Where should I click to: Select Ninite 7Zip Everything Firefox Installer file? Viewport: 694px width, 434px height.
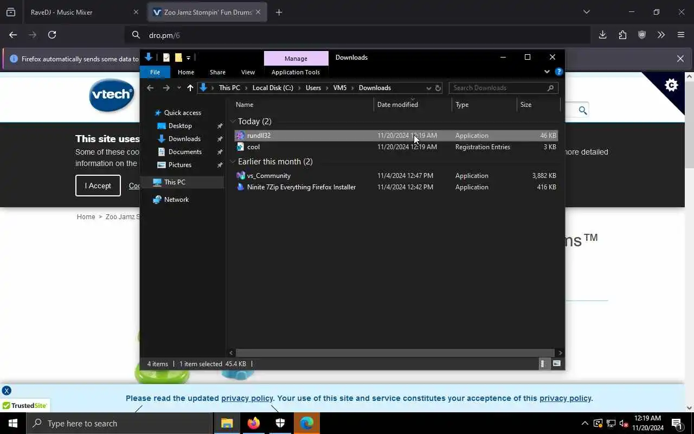click(396, 187)
